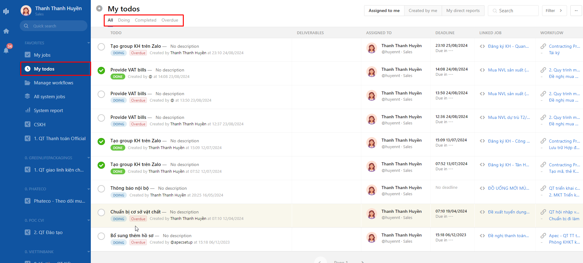Click Thanh Thanh Huyền profile avatar in sidebar

[x=26, y=11]
